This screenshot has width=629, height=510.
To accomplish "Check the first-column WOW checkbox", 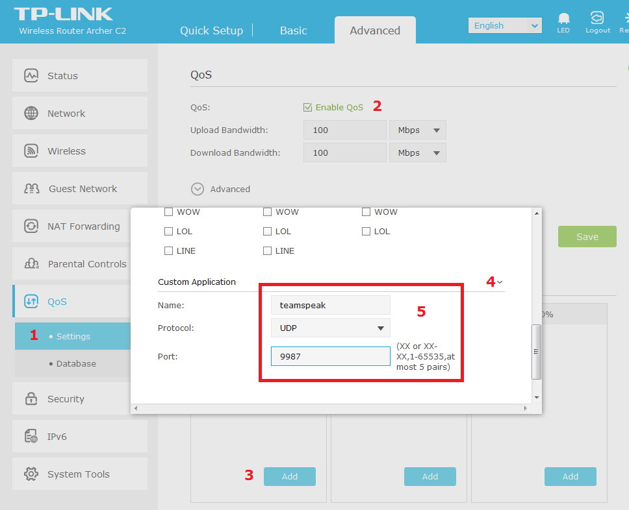I will coord(168,212).
